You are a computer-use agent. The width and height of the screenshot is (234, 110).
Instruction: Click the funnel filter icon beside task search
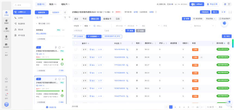(x=65, y=17)
